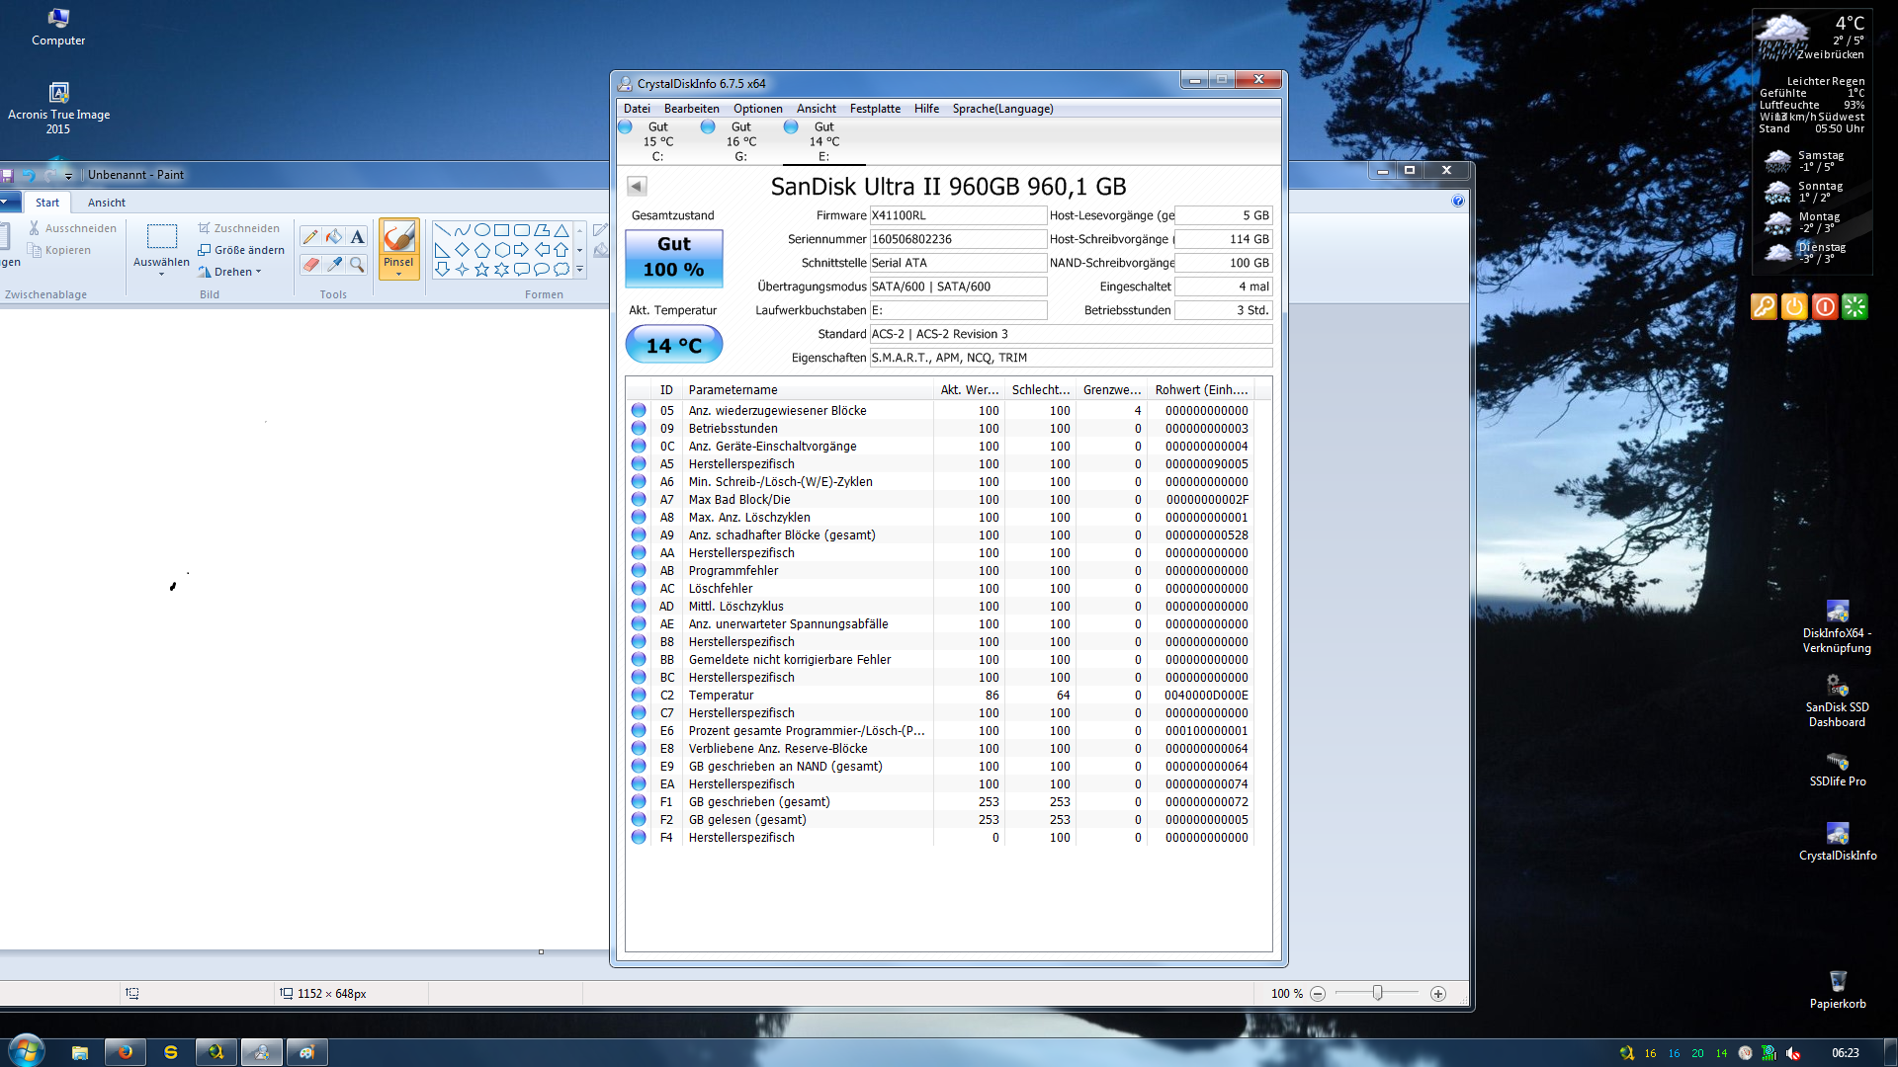
Task: Select the Fill bucket tool
Action: (x=334, y=237)
